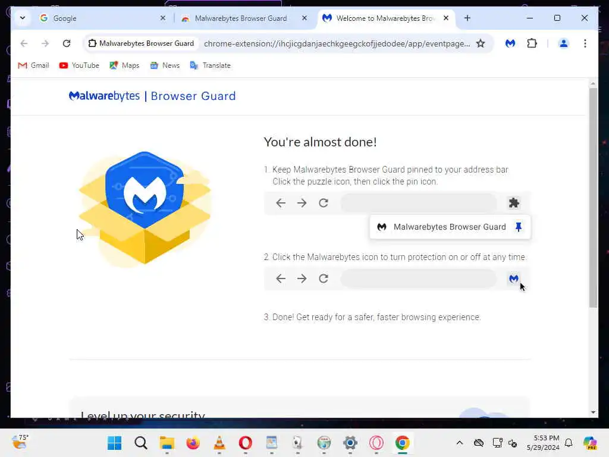
Task: Open the Chrome three-dot menu
Action: coord(585,43)
